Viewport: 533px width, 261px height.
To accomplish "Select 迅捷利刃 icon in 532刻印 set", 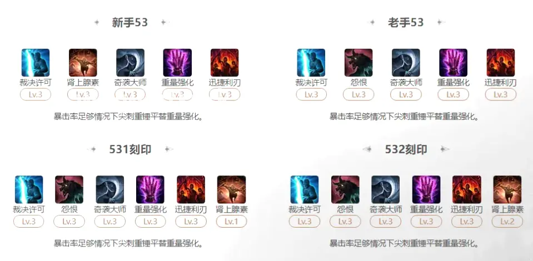I will pos(467,189).
